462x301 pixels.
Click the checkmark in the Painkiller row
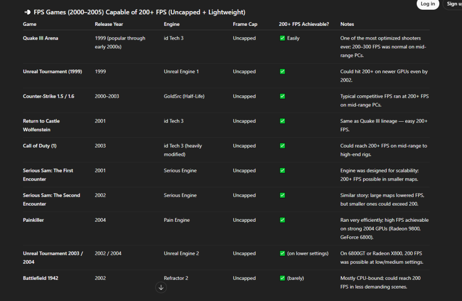point(282,220)
